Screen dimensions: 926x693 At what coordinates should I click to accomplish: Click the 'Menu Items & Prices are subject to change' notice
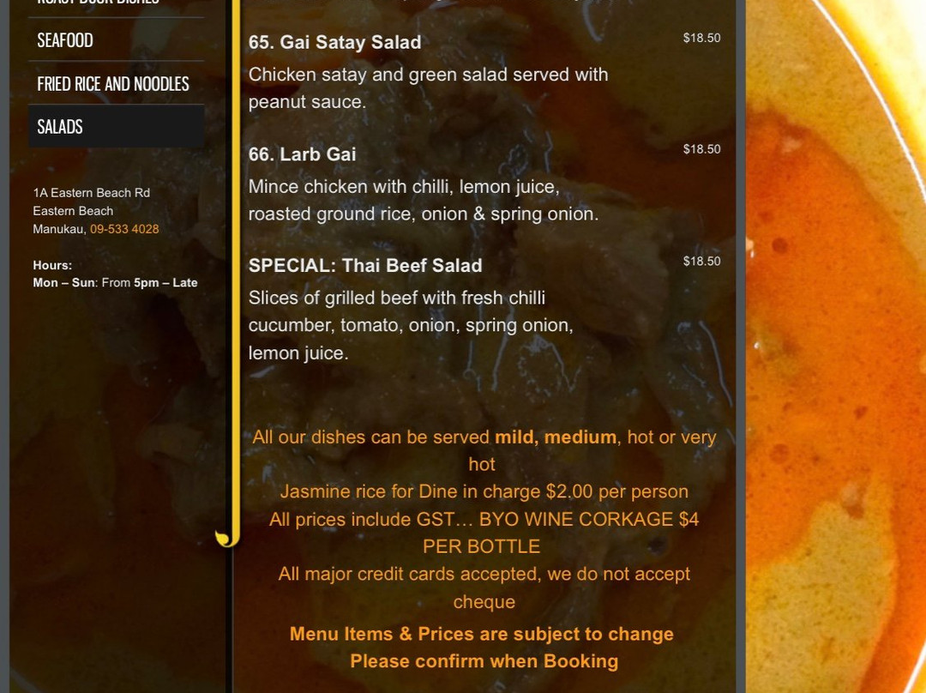tap(481, 634)
